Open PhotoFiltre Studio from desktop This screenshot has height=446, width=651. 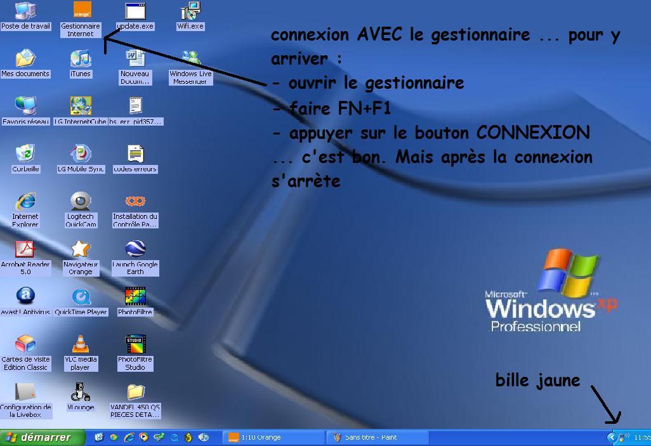pos(135,344)
